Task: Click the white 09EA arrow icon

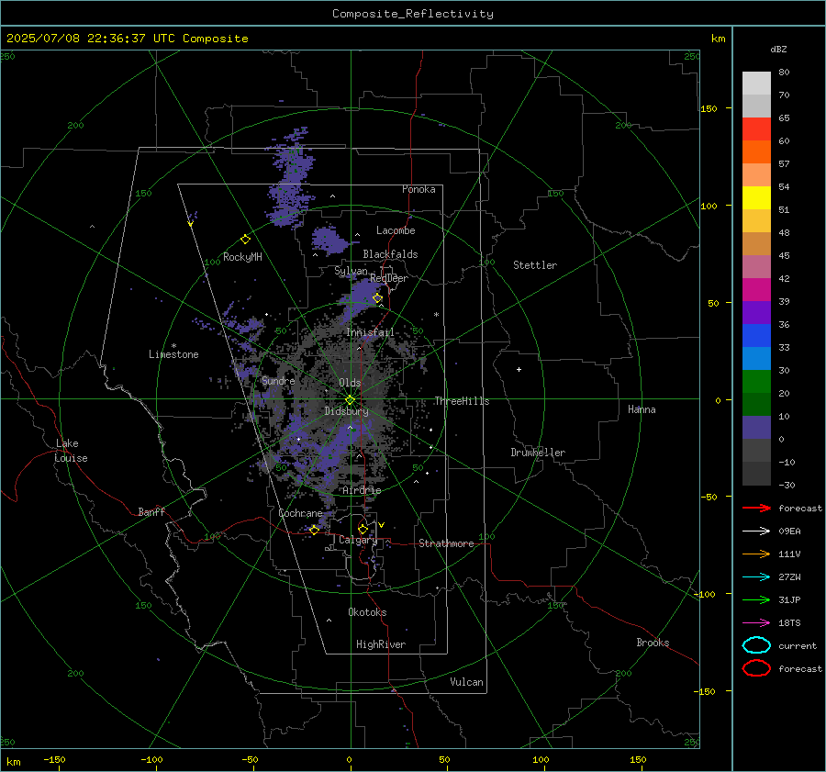Action: coord(756,531)
